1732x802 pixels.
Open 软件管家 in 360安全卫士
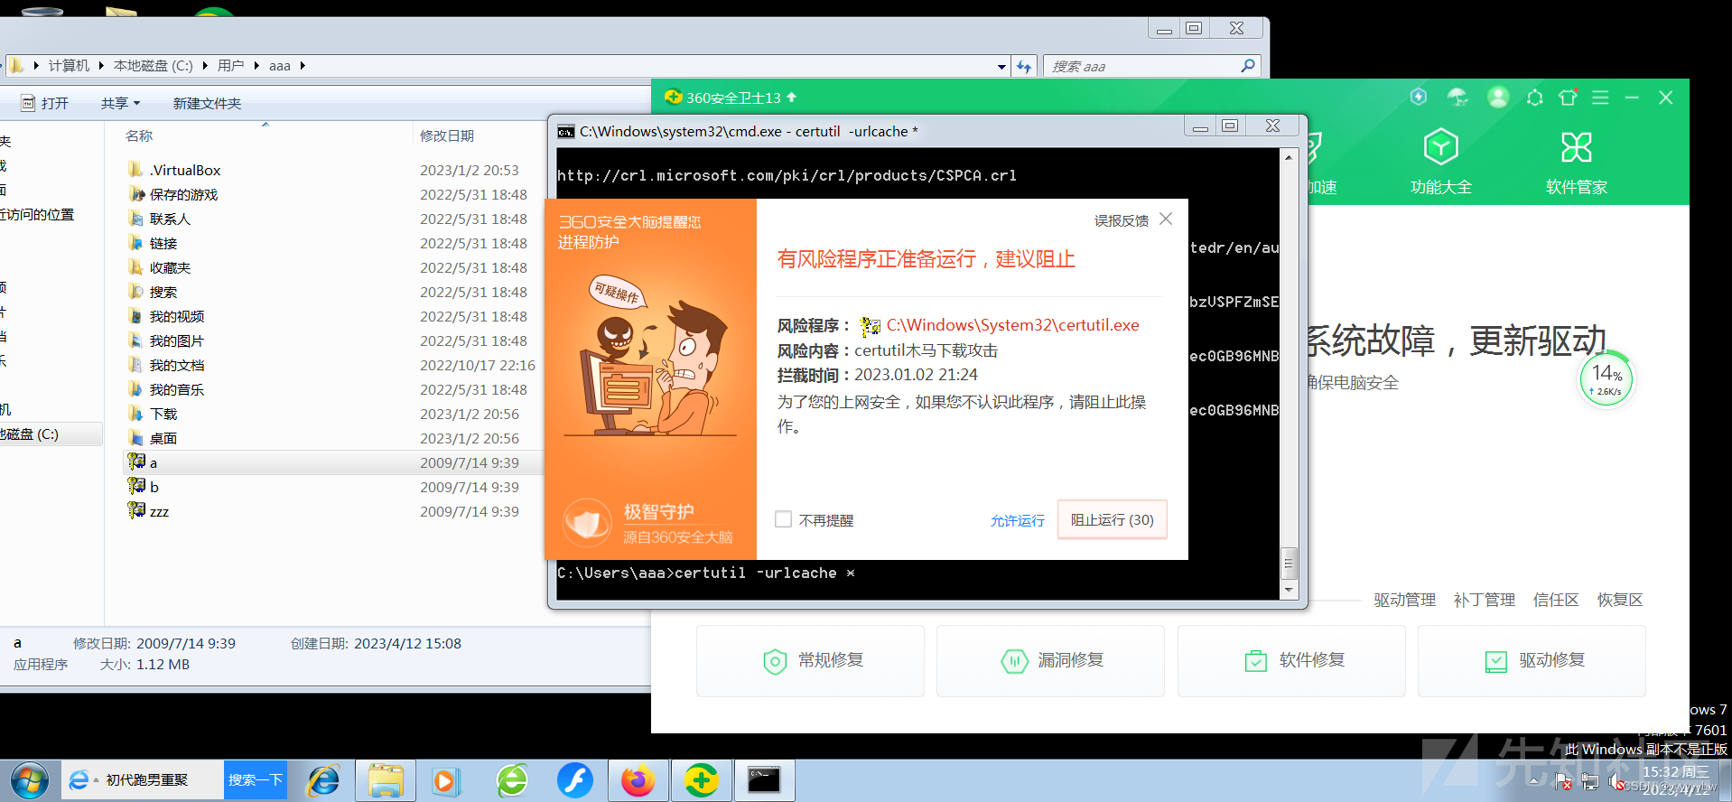(x=1576, y=161)
